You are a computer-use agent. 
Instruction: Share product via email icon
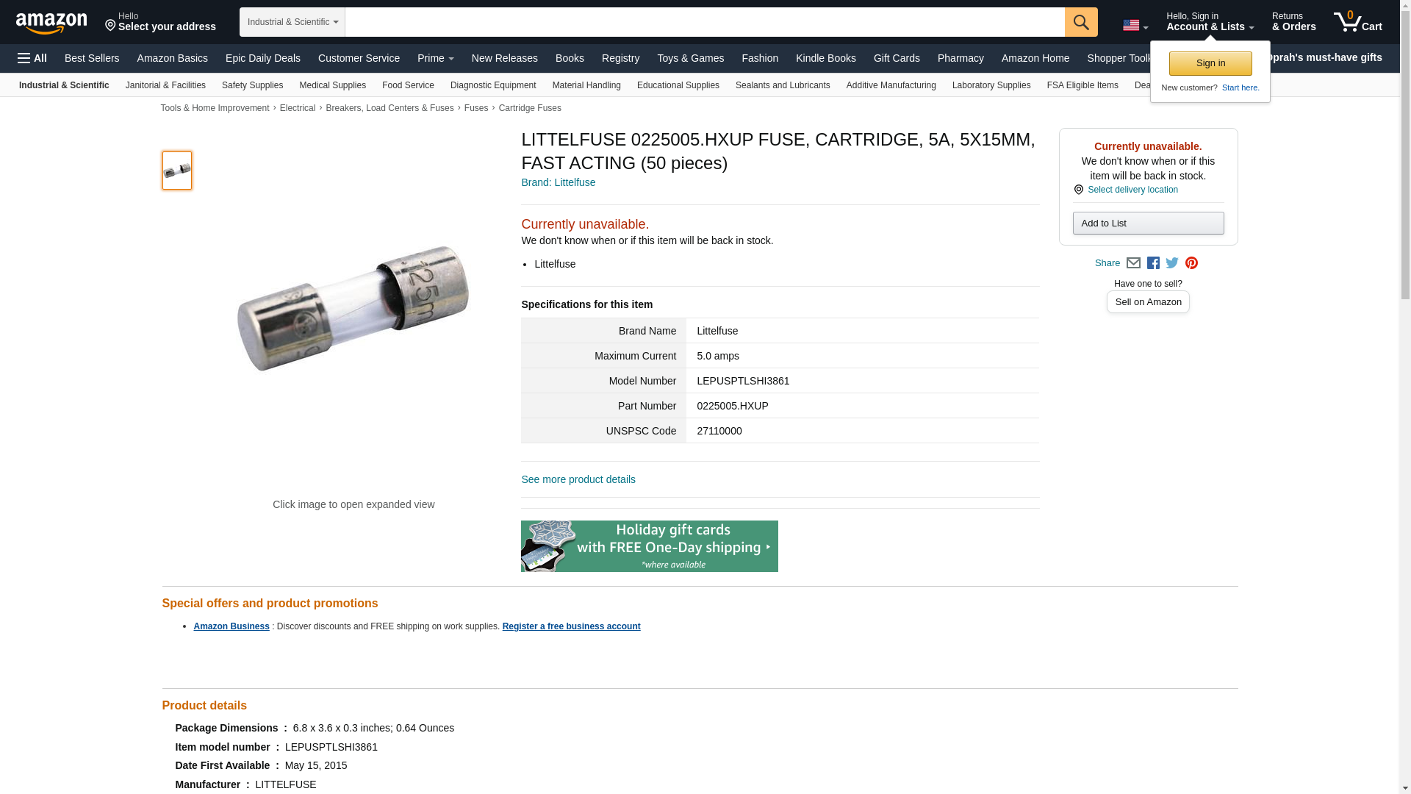coord(1133,263)
